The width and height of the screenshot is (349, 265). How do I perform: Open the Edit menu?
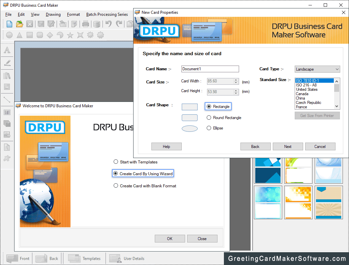pyautogui.click(x=21, y=14)
